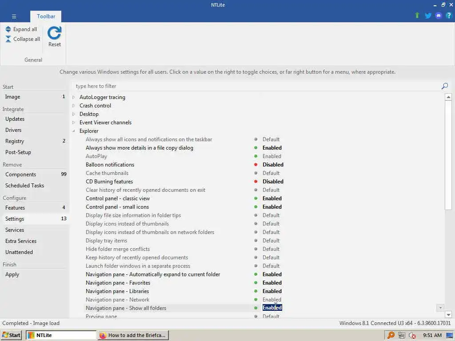
Task: Open dropdown for Show all folders row
Action: 440,308
